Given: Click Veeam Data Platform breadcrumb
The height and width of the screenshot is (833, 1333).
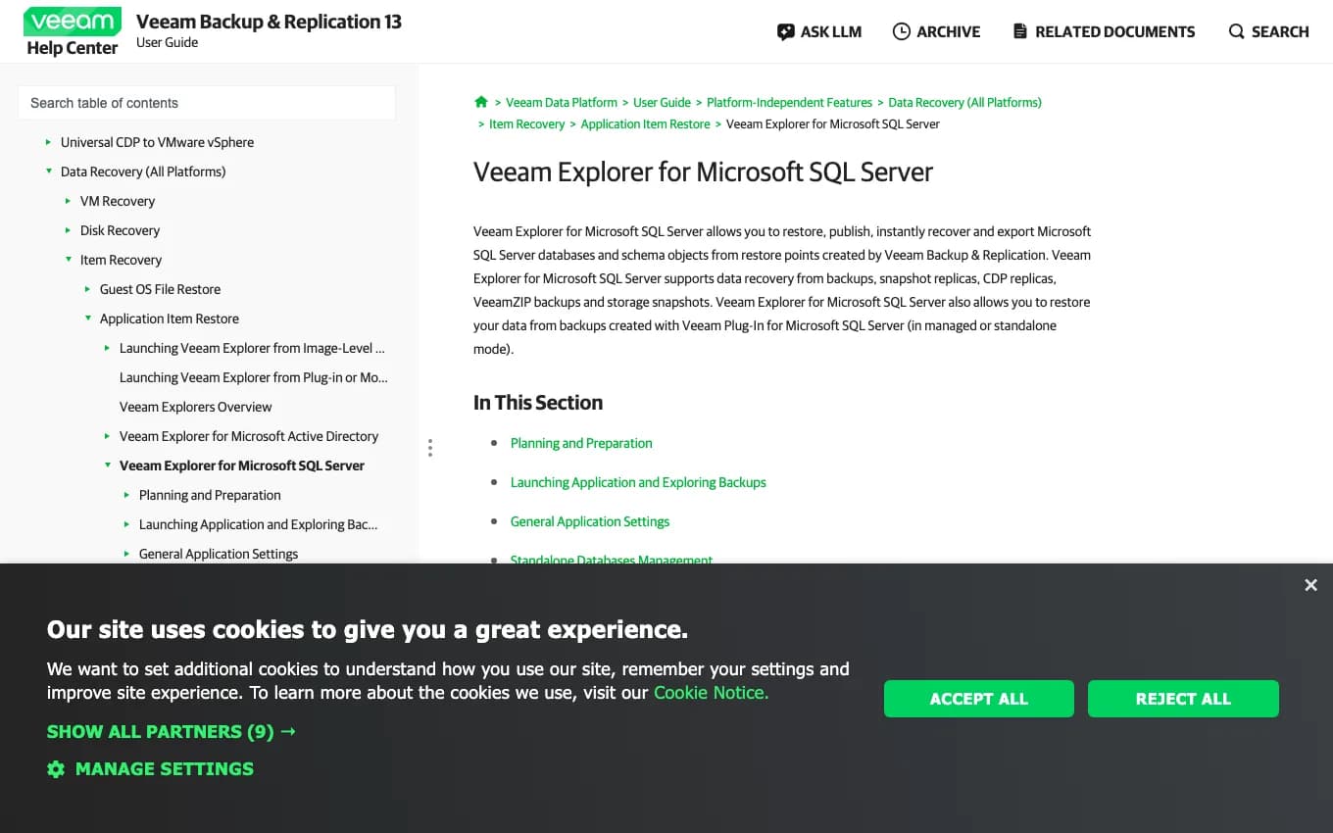Looking at the screenshot, I should (x=562, y=102).
